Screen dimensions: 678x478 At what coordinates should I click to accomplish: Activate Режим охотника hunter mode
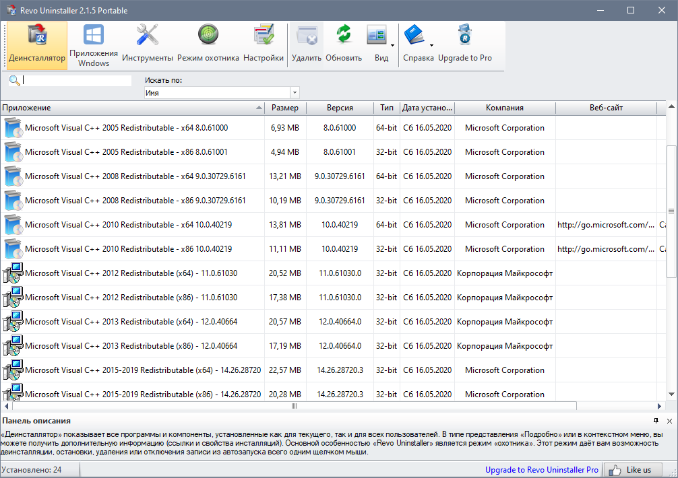coord(208,44)
